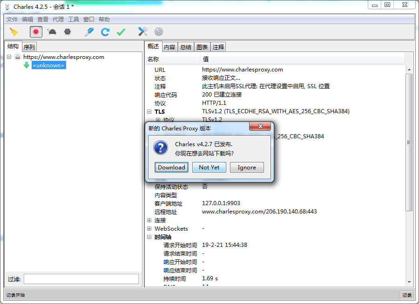This screenshot has height=304, width=419.
Task: Click the 名称 column header
Action: pyautogui.click(x=173, y=59)
